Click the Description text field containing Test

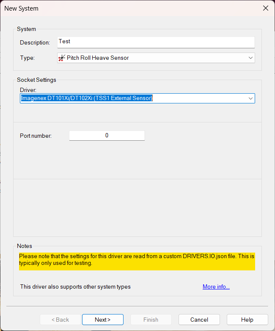[x=156, y=42]
